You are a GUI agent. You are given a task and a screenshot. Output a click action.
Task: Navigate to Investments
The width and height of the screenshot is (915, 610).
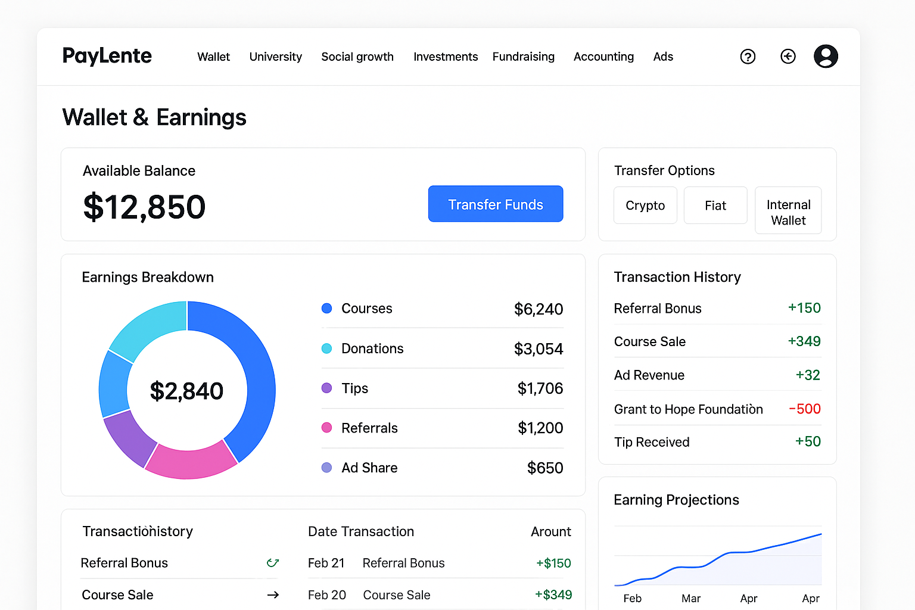tap(446, 57)
